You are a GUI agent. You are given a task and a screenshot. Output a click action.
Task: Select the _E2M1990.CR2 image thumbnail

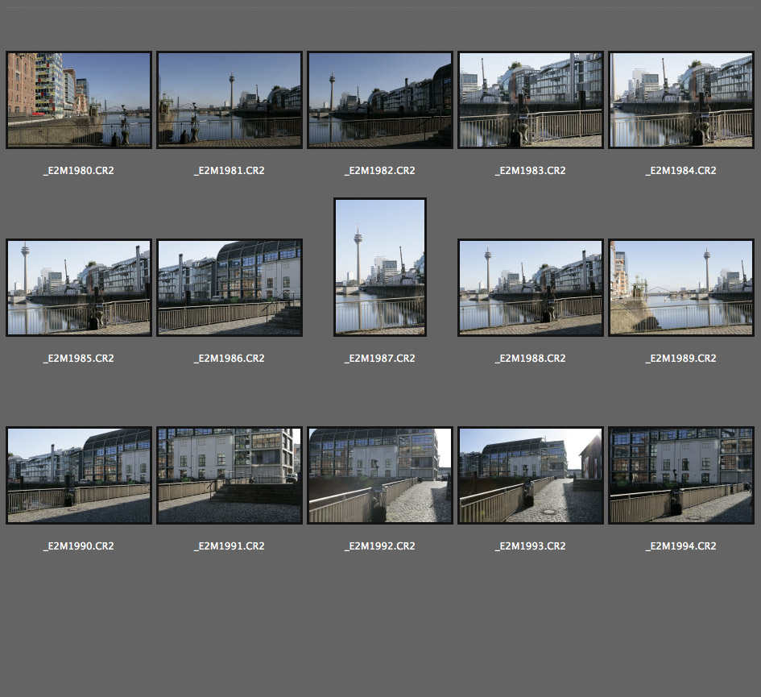pyautogui.click(x=79, y=475)
